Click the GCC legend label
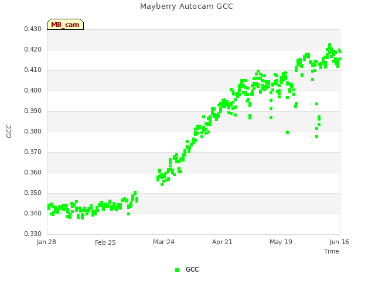The width and height of the screenshot is (375, 281). point(192,269)
